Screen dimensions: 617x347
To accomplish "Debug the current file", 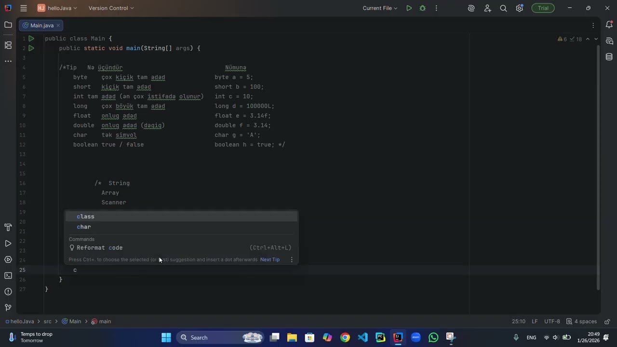I will point(422,8).
